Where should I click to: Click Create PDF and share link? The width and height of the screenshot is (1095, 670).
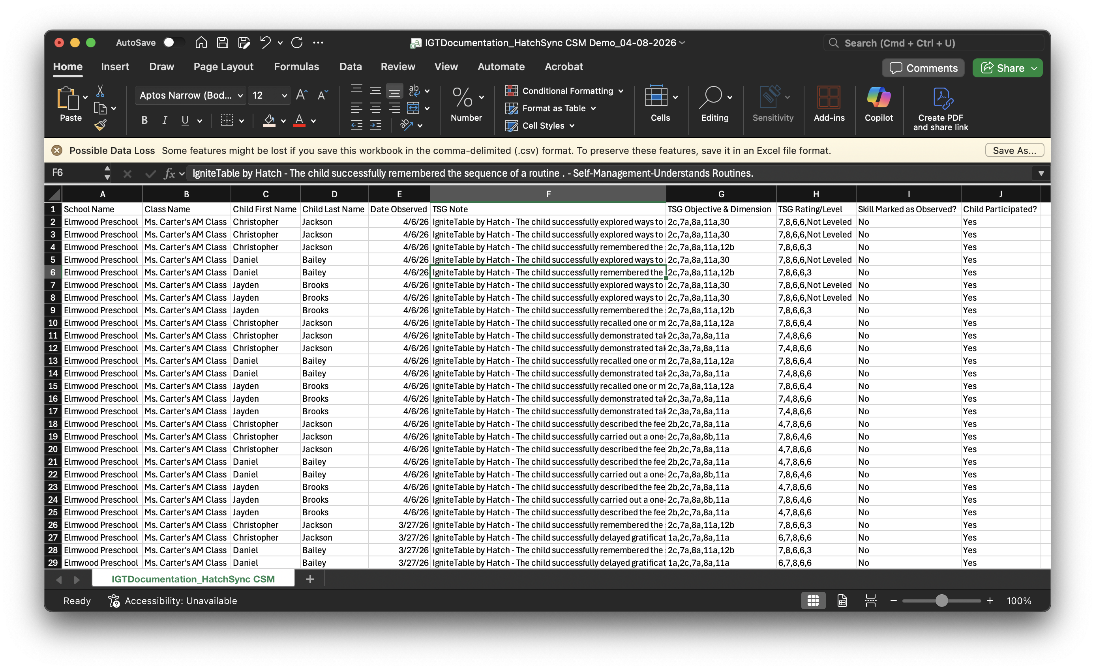point(940,109)
